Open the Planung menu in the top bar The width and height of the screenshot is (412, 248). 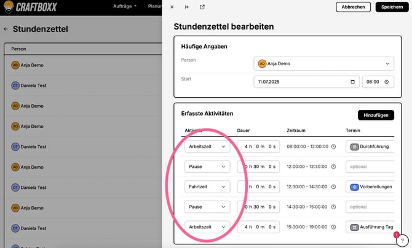coord(155,6)
